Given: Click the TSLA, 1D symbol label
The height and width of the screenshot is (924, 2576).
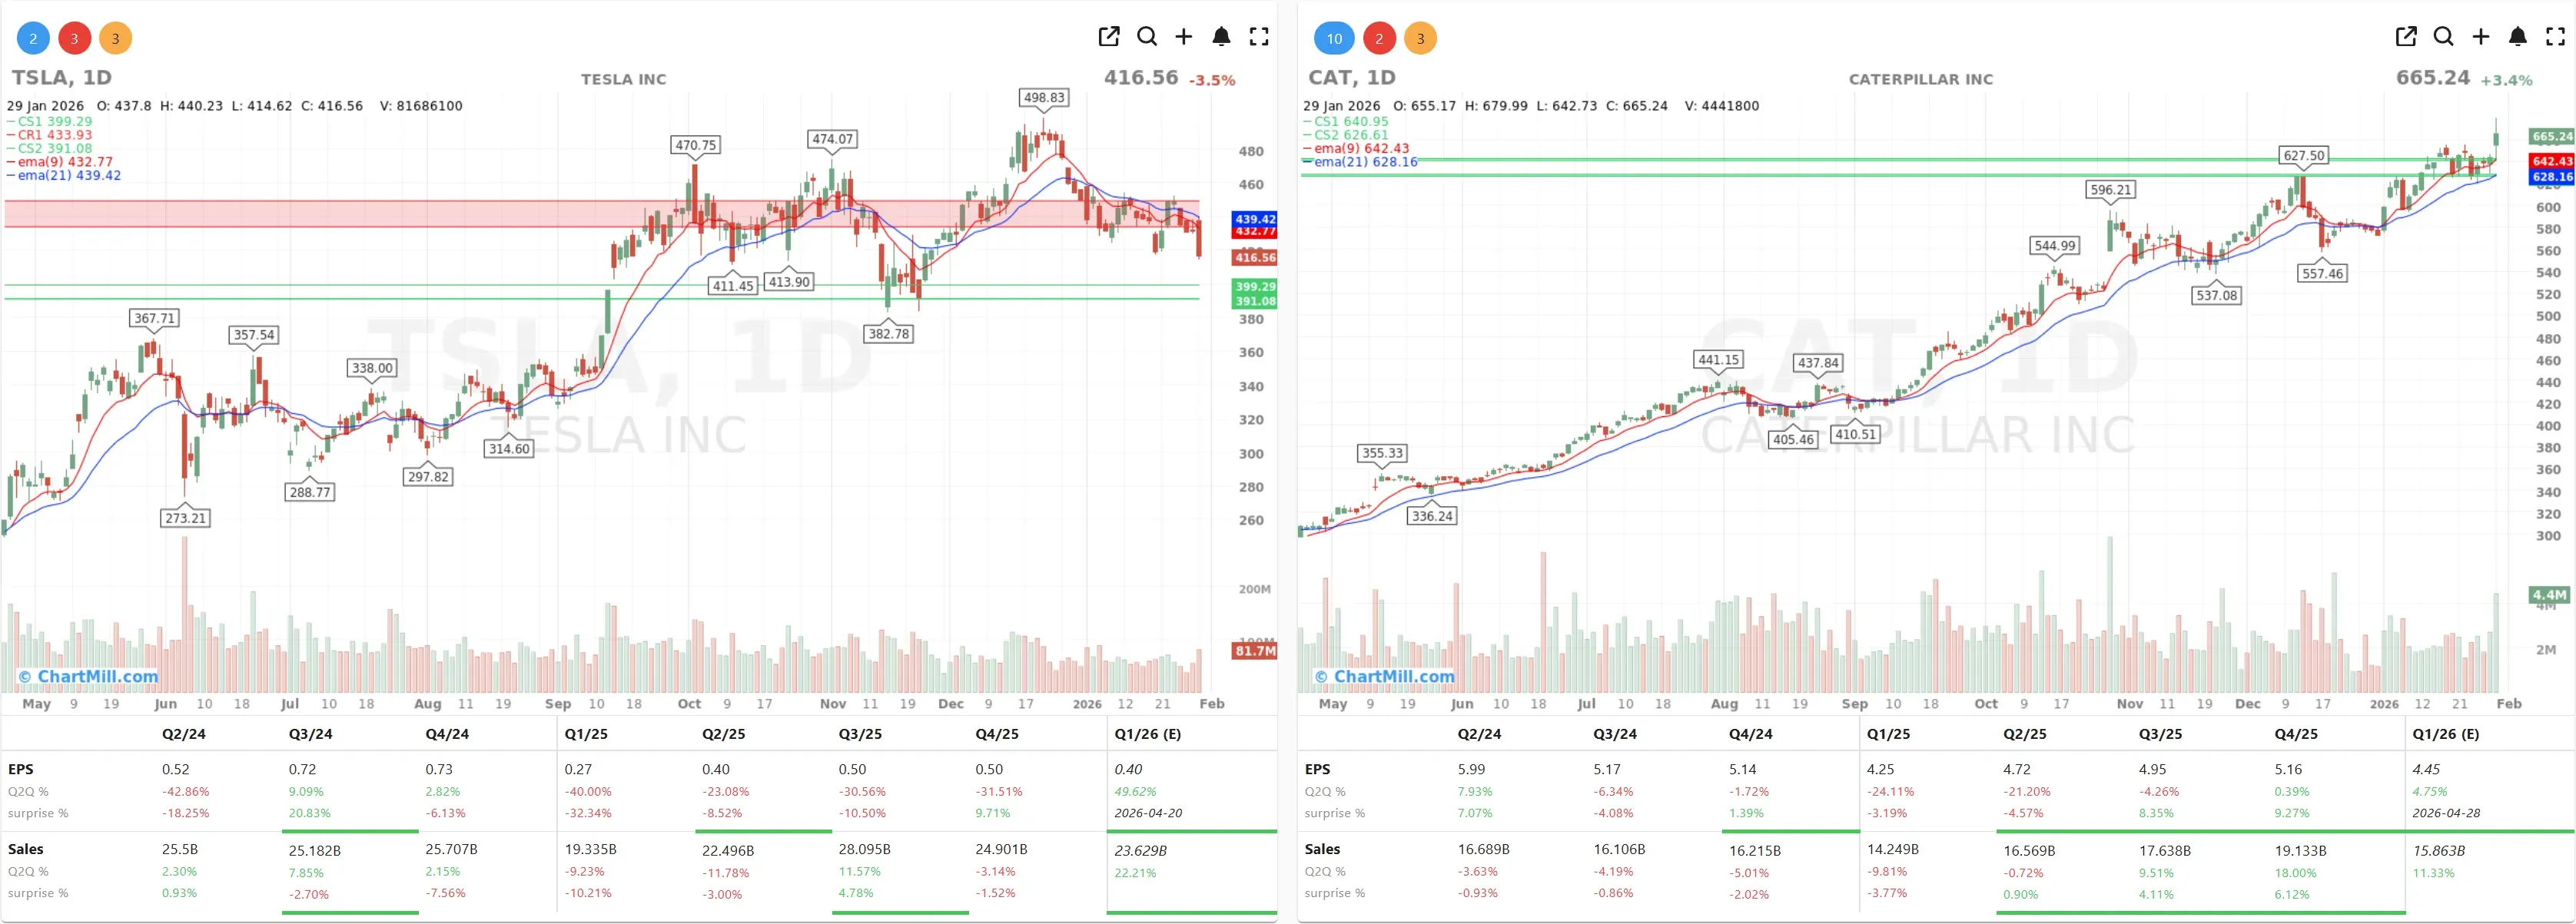Looking at the screenshot, I should [62, 78].
